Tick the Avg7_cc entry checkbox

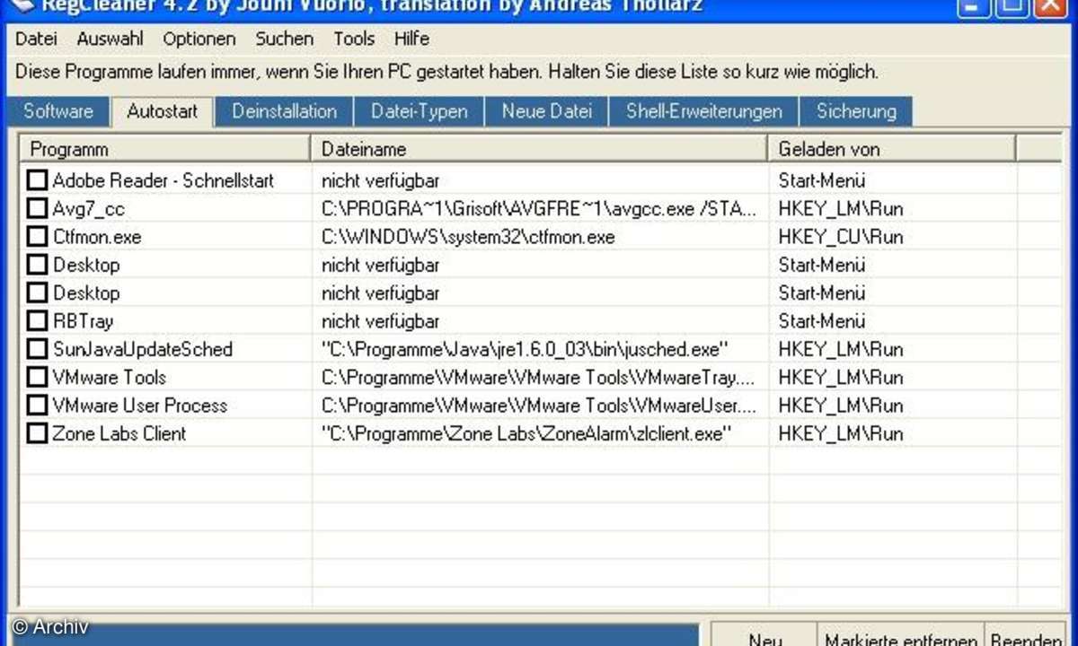click(37, 209)
